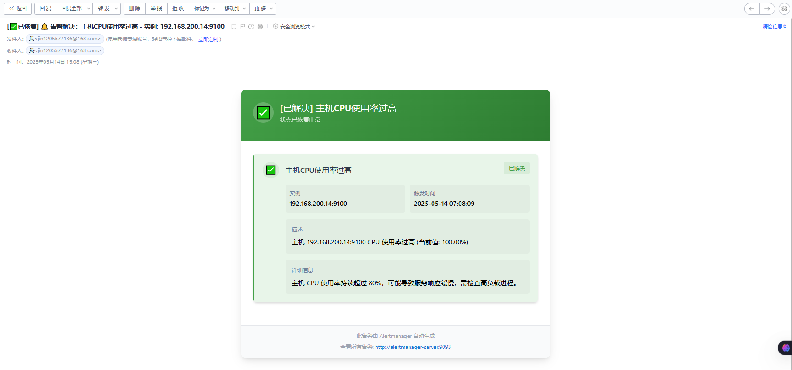Open the 标记为 dropdown

point(204,9)
